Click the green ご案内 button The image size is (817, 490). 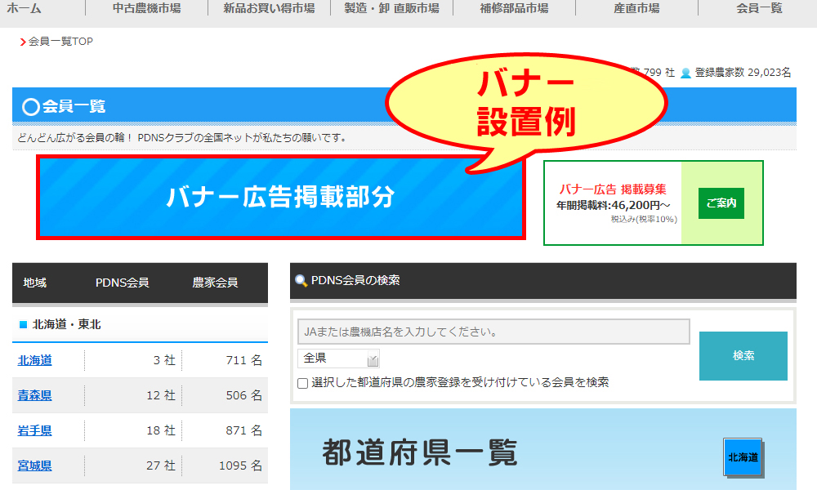coord(721,203)
